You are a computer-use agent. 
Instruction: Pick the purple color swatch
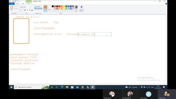coord(73,6)
